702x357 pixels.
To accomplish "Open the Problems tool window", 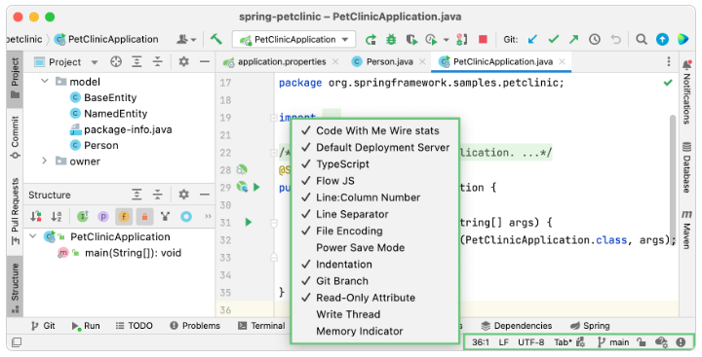I will (x=195, y=326).
